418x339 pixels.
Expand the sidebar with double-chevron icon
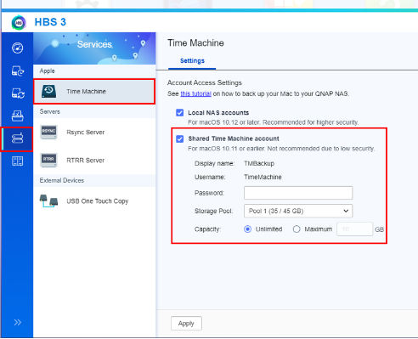[x=17, y=322]
